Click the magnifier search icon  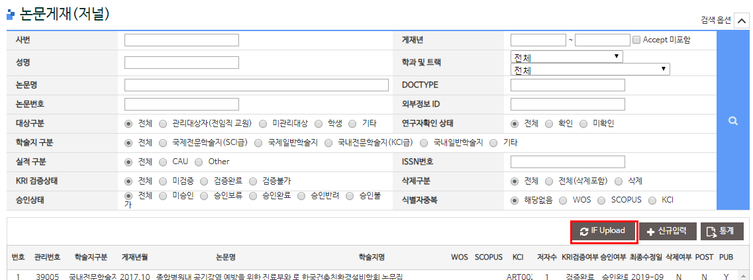732,121
